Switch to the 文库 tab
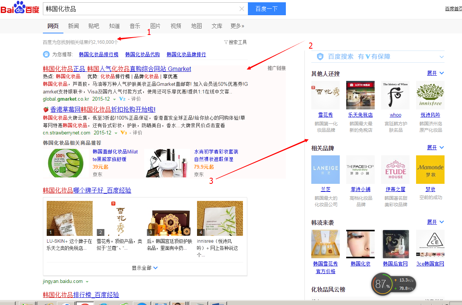The width and height of the screenshot is (462, 305). (x=217, y=26)
